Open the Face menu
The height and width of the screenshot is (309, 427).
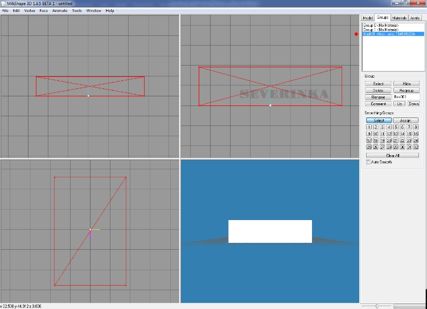[x=44, y=10]
